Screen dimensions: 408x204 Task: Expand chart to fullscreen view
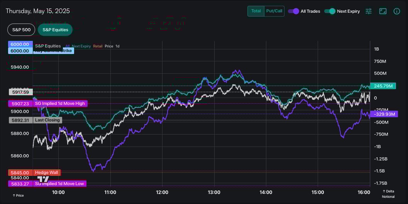[383, 11]
